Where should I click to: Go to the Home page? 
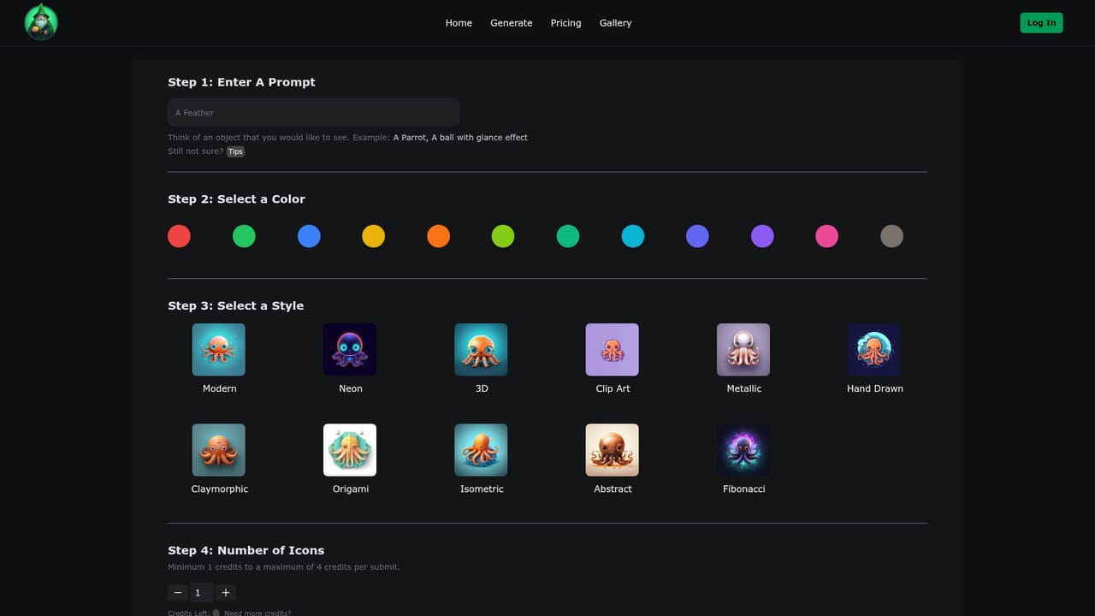[x=459, y=23]
